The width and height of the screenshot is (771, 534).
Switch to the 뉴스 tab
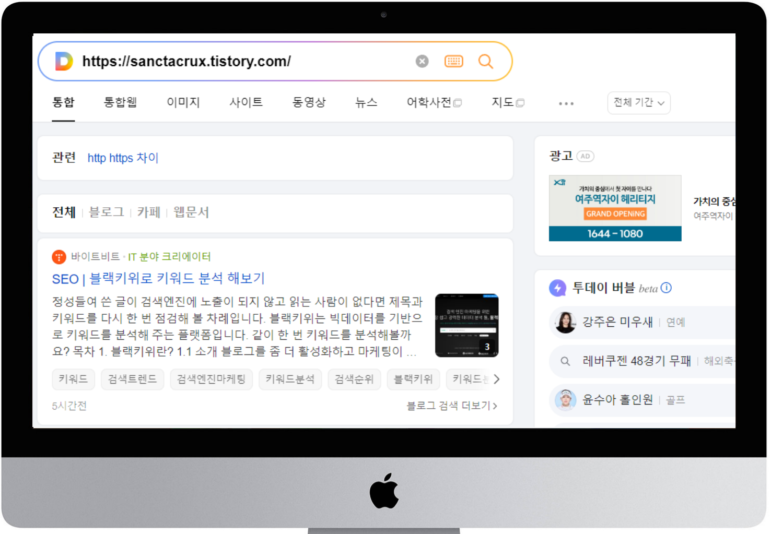click(366, 102)
